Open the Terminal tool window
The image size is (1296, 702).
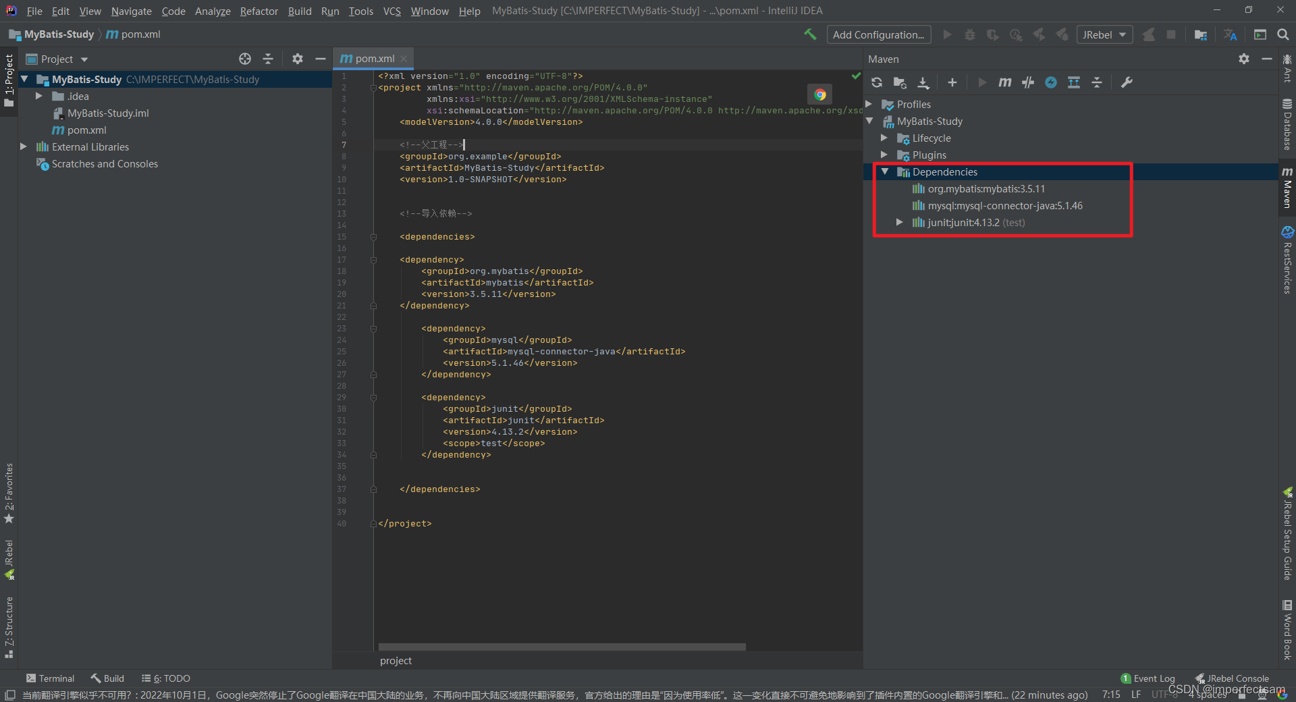pyautogui.click(x=50, y=678)
